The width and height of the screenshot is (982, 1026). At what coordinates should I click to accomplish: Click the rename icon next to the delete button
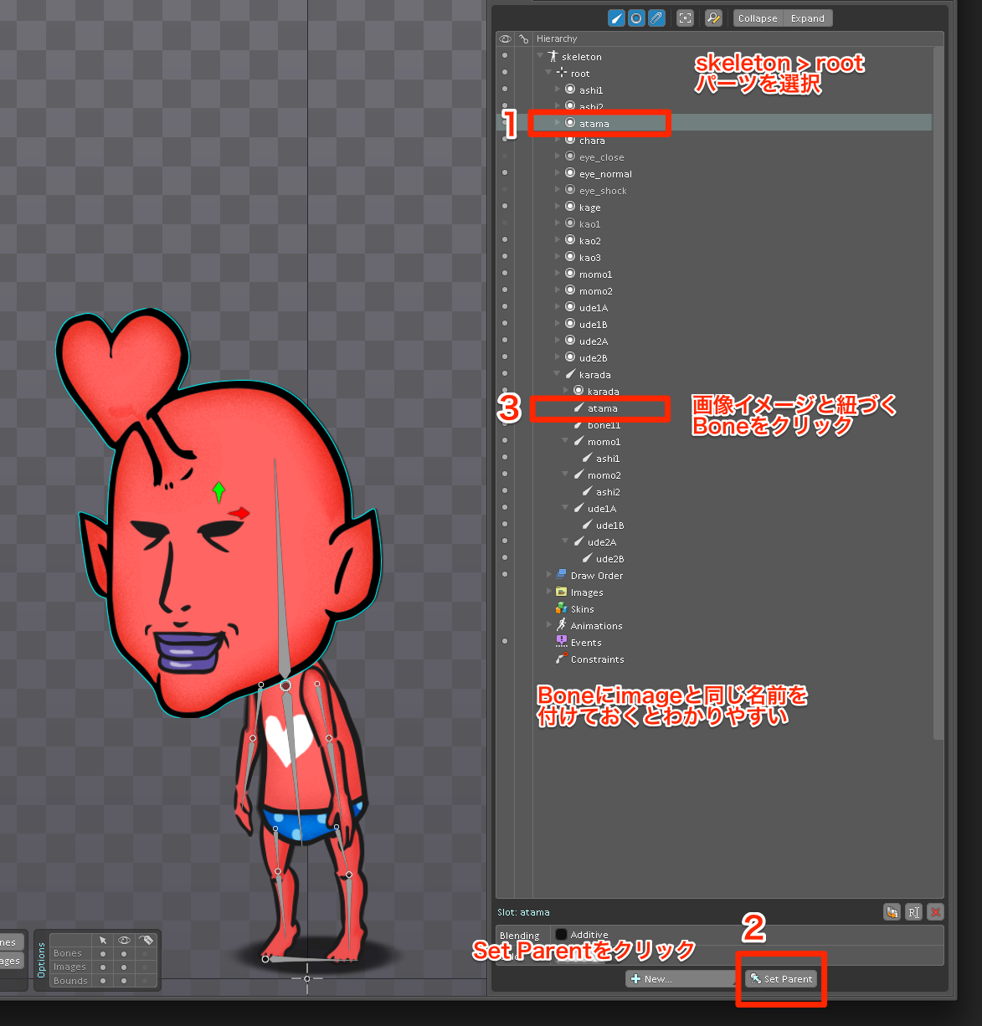(913, 912)
